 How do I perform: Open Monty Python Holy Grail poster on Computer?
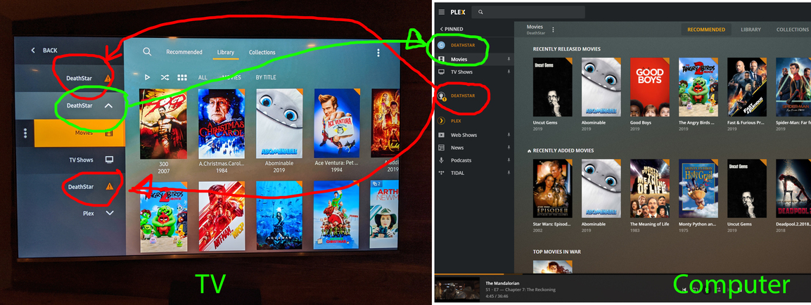pyautogui.click(x=698, y=188)
